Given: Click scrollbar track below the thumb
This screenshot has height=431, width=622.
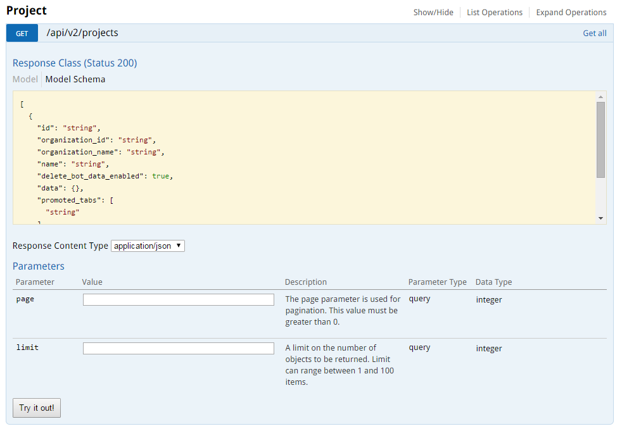Looking at the screenshot, I should 600,196.
